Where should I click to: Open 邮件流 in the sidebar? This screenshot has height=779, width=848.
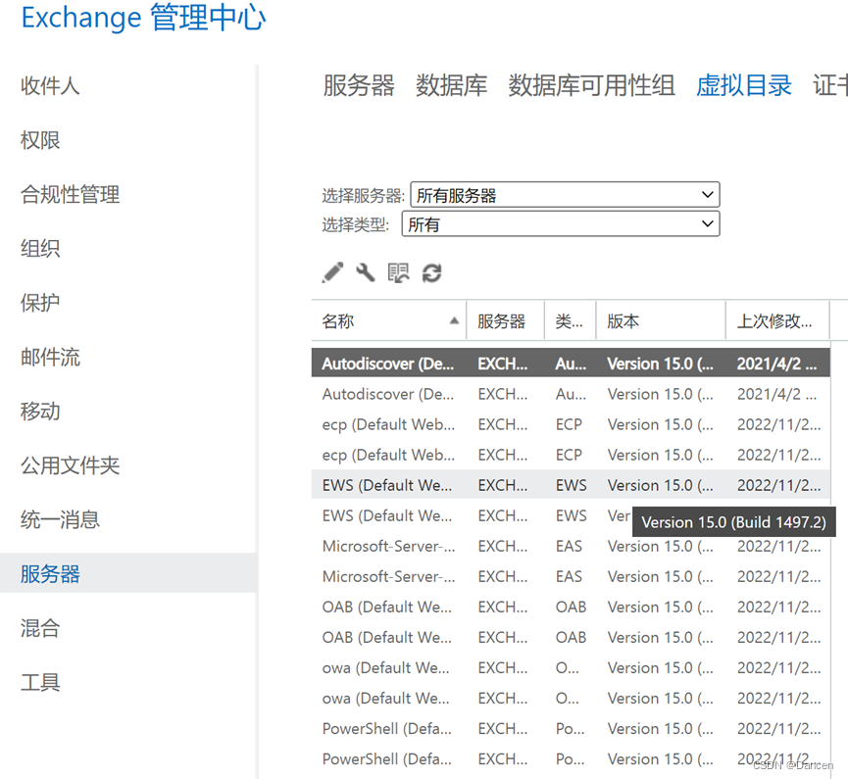50,357
